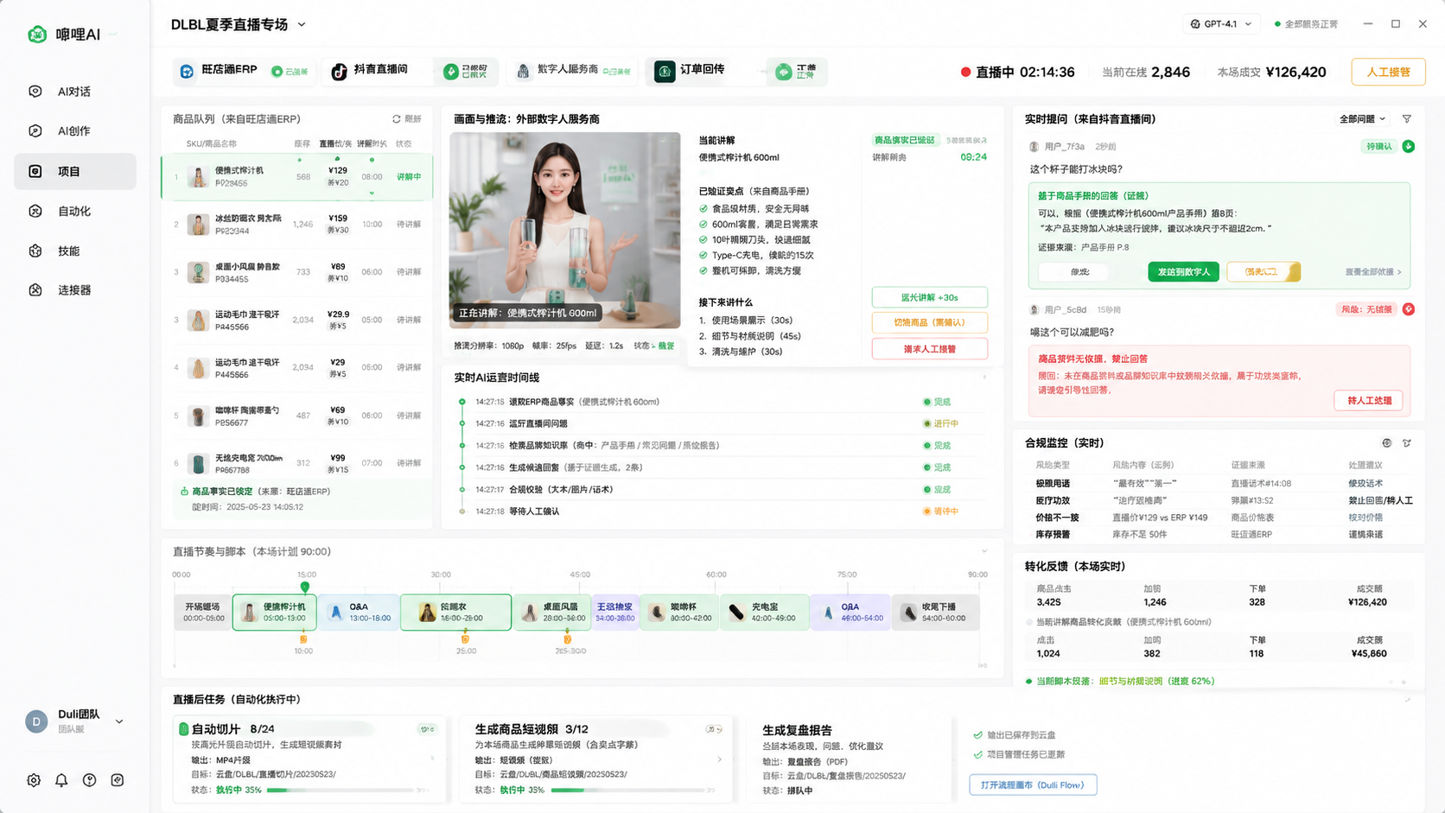Open the help question-mark icon

click(x=89, y=780)
